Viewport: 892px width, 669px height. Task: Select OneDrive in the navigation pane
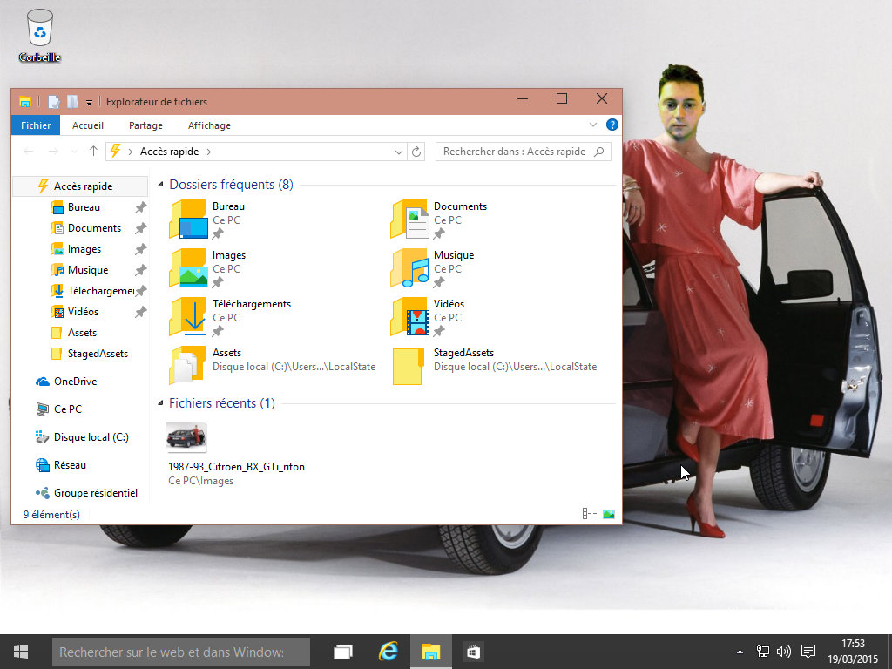coord(74,382)
